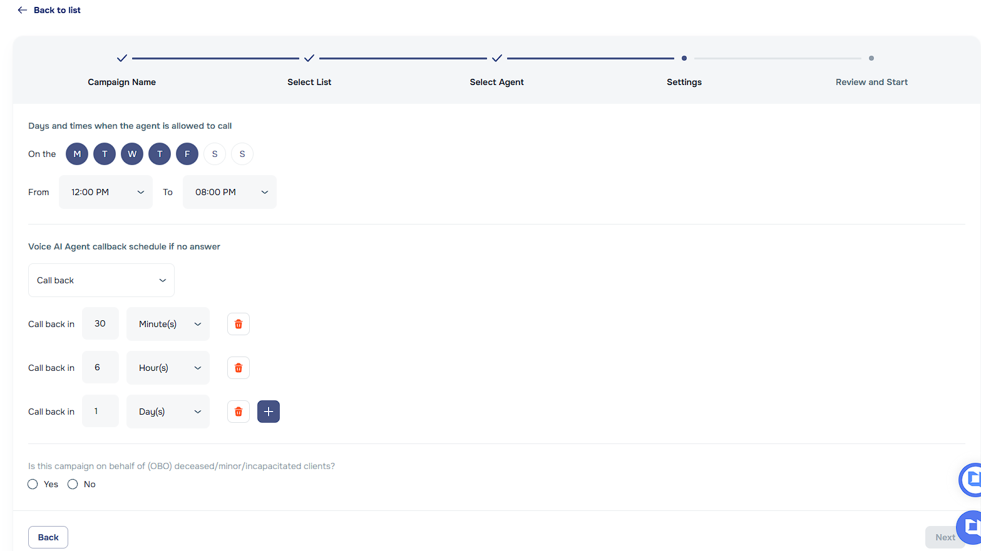The height and width of the screenshot is (551, 981).
Task: Click the Next button
Action: point(944,537)
